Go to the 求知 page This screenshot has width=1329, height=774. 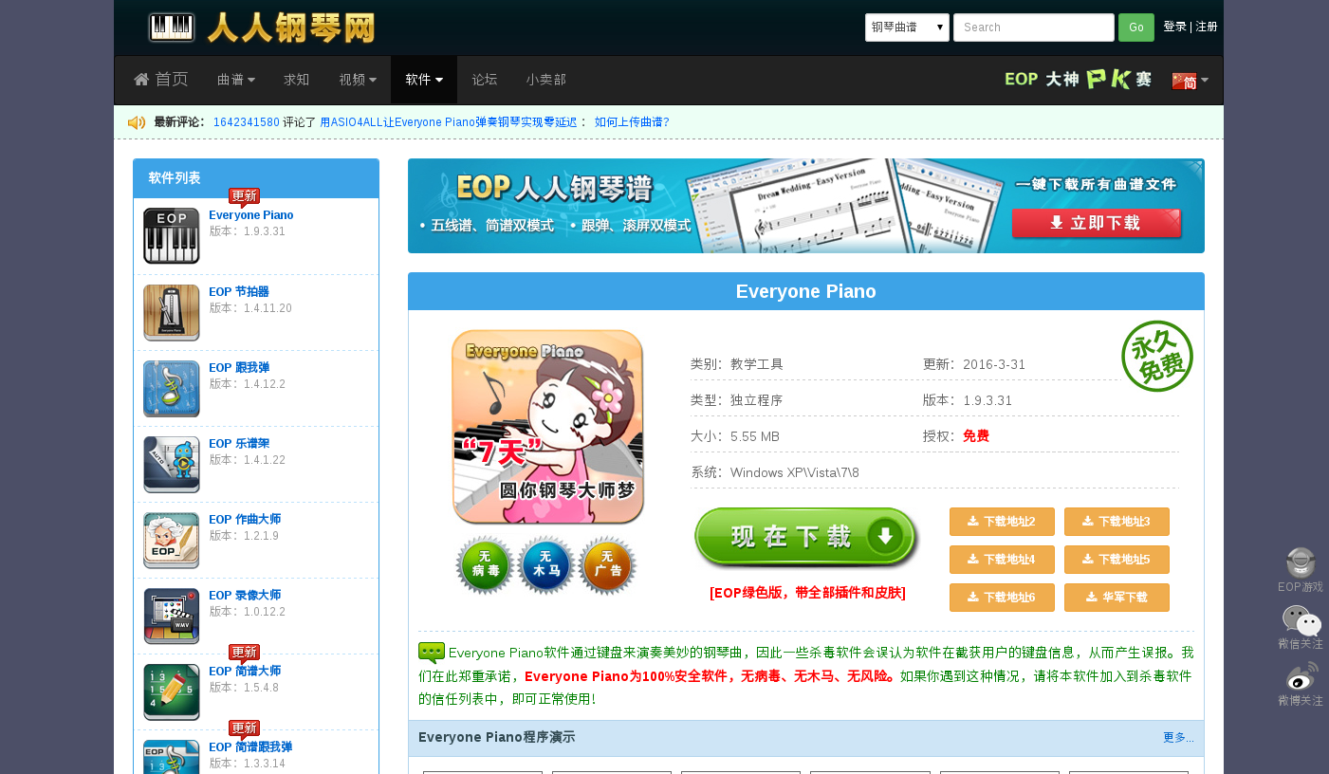tap(297, 80)
